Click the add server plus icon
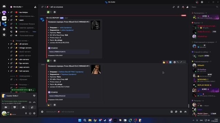Image resolution: width=220 pixels, height=123 pixels. pos(4,29)
